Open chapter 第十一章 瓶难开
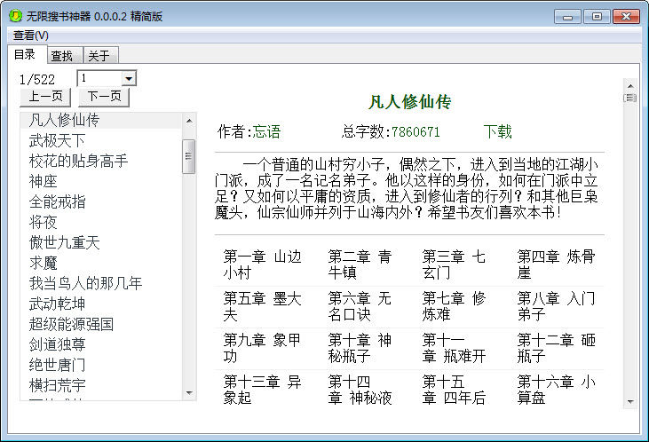The width and height of the screenshot is (649, 442). point(454,349)
